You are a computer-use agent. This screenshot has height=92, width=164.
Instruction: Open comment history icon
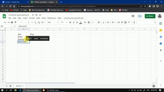tap(133, 16)
